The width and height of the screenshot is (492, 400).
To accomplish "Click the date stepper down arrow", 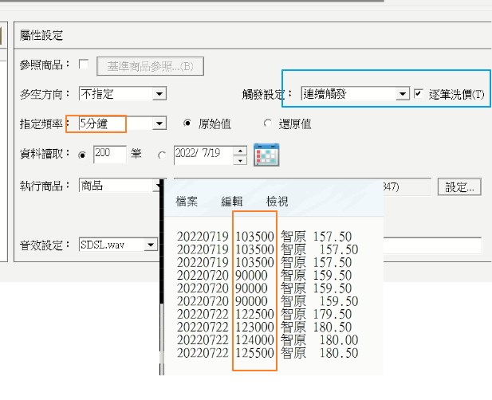I will click(240, 159).
